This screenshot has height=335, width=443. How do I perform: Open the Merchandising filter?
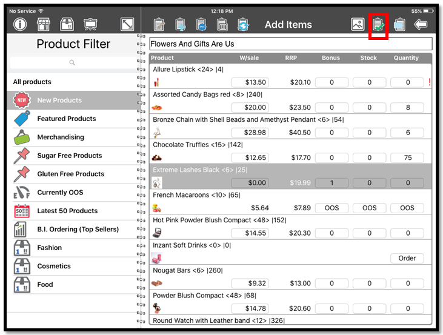pyautogui.click(x=75, y=137)
